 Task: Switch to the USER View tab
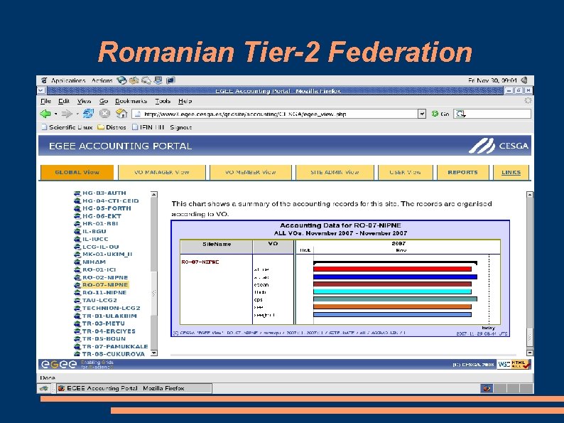[x=405, y=172]
